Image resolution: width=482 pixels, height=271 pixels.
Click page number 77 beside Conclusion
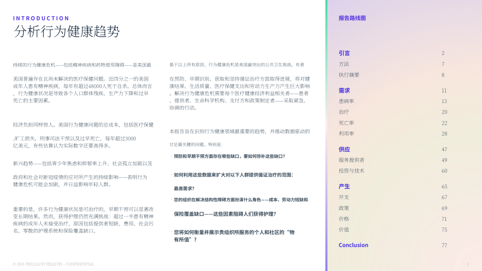(444, 245)
